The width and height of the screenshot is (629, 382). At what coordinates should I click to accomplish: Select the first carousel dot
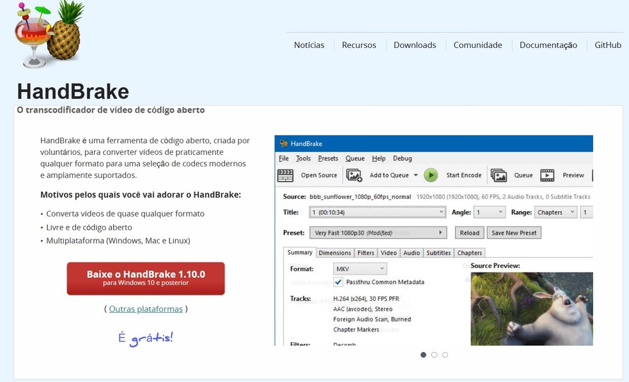(423, 354)
